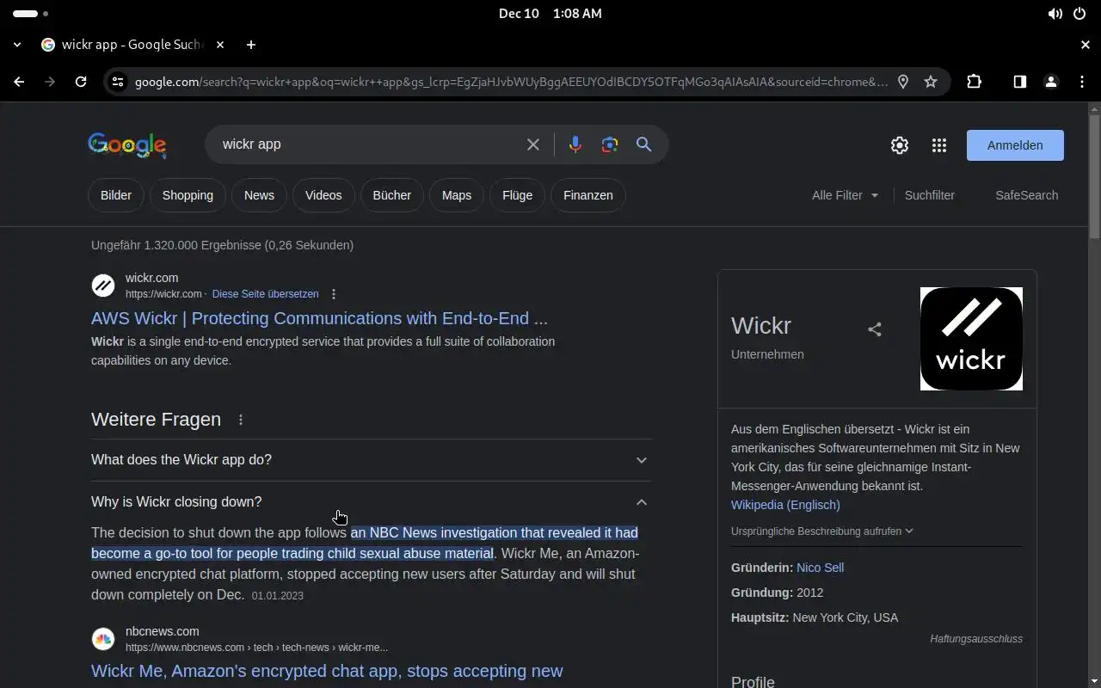Open system volume indicator
Screen dimensions: 1101x688
coord(1055,14)
